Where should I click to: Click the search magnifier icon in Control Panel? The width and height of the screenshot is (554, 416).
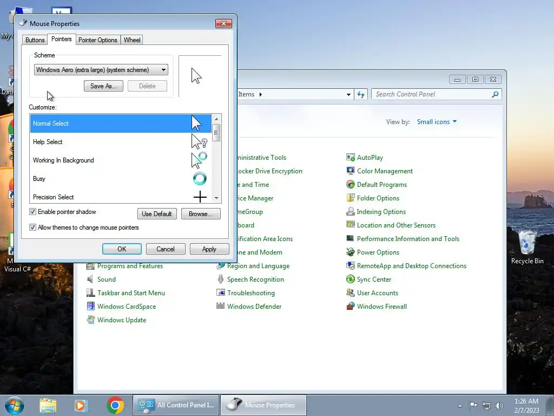click(495, 94)
